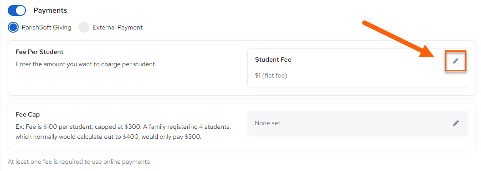The image size is (481, 171).
Task: Click the fee cap example description paragraph
Action: coord(123,132)
